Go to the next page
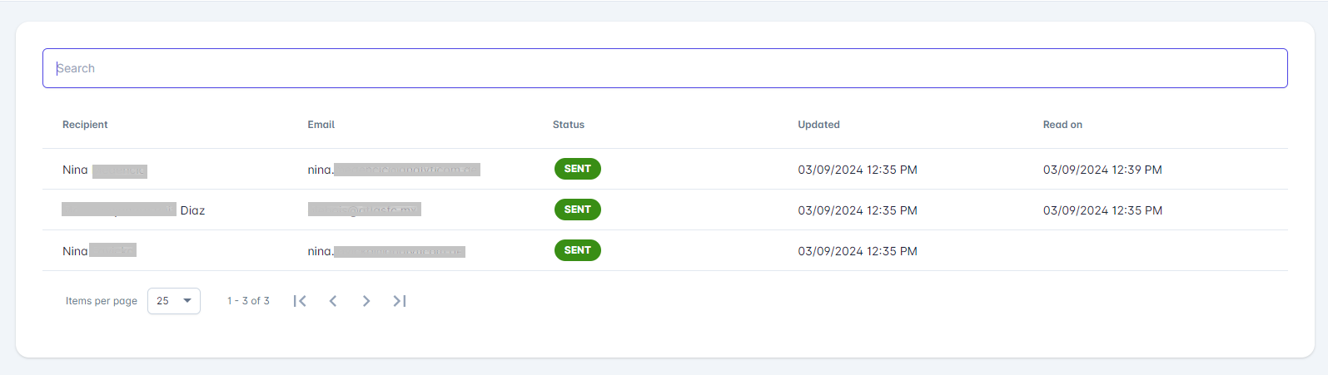Image resolution: width=1328 pixels, height=375 pixels. pos(366,301)
